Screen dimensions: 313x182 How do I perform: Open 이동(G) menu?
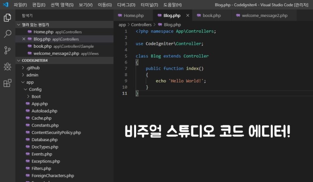pyautogui.click(x=104, y=5)
